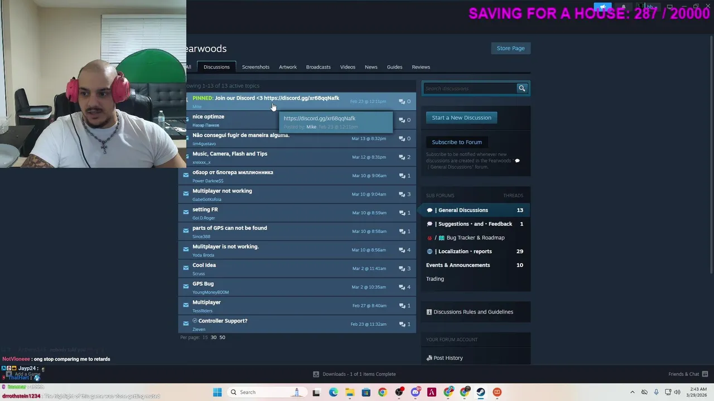
Task: Focus the Search discussions field
Action: [470, 89]
